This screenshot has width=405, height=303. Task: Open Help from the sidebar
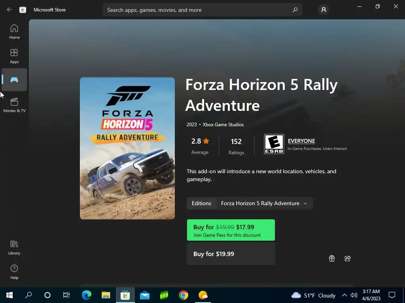click(x=14, y=272)
